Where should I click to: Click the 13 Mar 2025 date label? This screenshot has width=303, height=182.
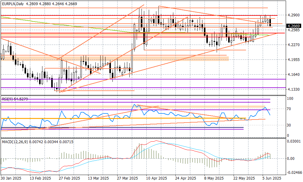pyautogui.click(x=98, y=178)
